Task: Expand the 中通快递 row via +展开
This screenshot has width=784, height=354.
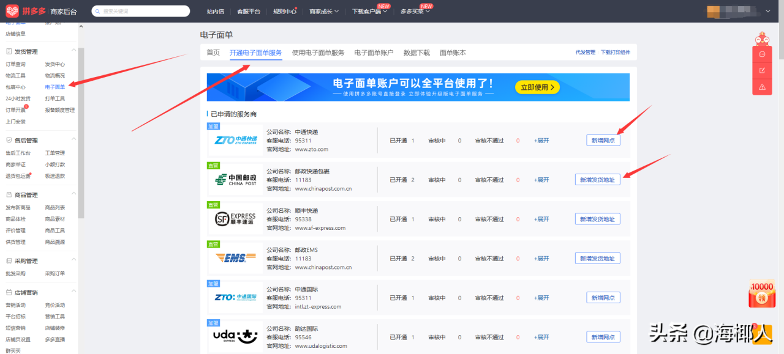Action: click(541, 140)
